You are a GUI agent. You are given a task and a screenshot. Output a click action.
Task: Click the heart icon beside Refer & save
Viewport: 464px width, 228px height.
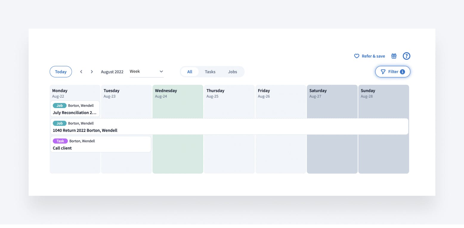[356, 56]
